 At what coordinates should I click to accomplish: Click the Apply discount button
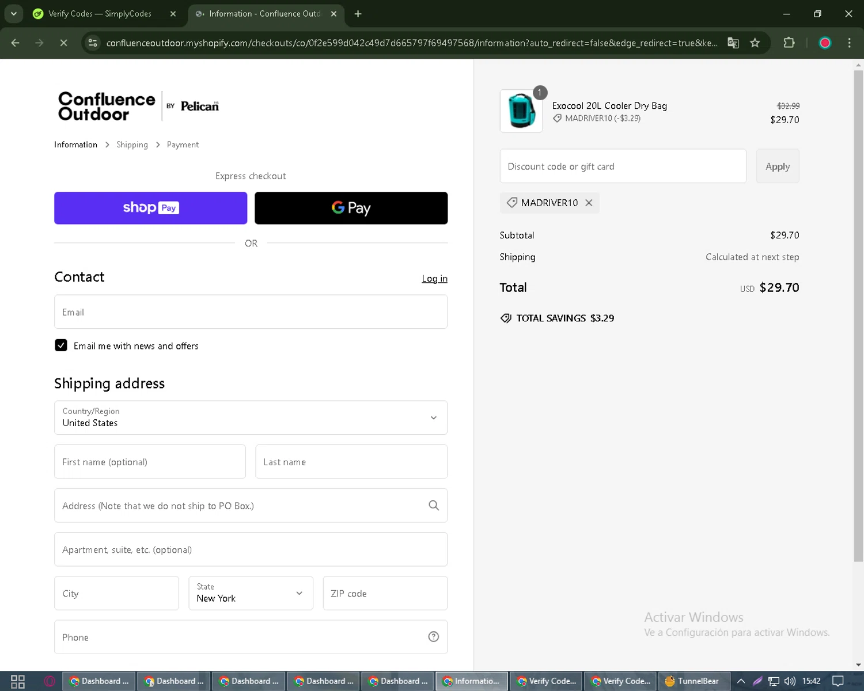pos(778,166)
